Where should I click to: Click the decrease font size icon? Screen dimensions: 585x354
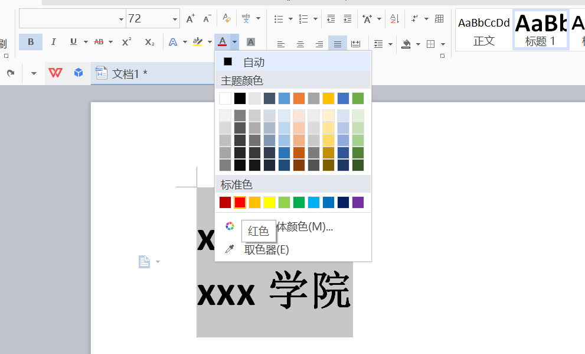[x=207, y=18]
